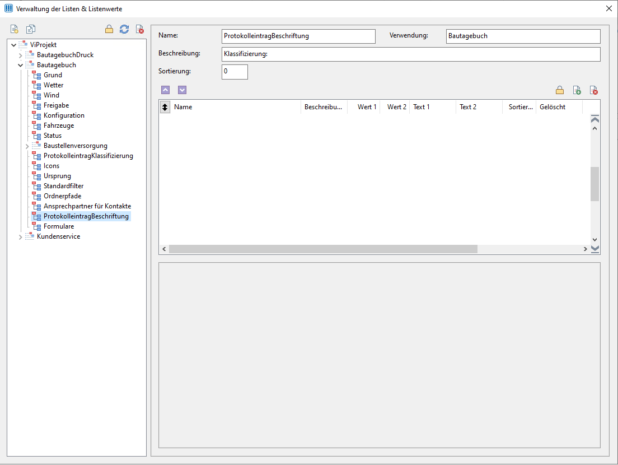Select the Grund list in the tree
This screenshot has width=618, height=465.
53,75
